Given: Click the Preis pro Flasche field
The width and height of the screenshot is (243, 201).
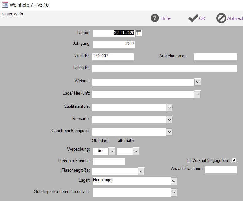Looking at the screenshot, I should [x=109, y=162].
